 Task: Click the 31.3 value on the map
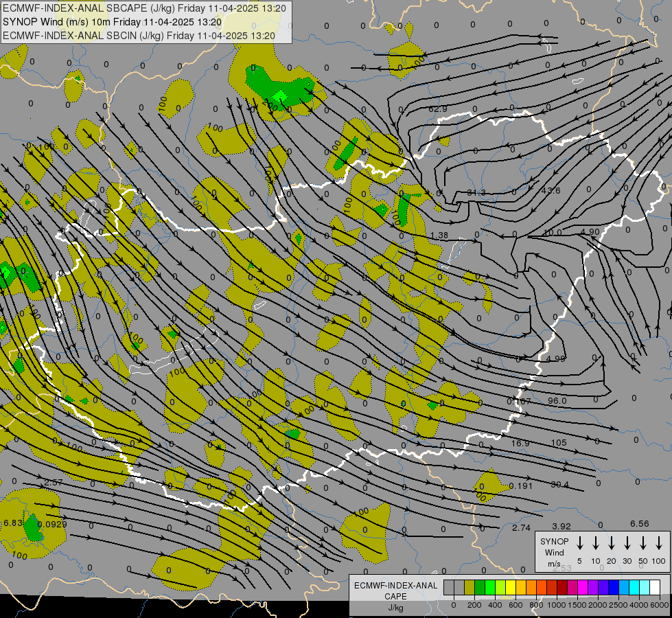point(476,192)
